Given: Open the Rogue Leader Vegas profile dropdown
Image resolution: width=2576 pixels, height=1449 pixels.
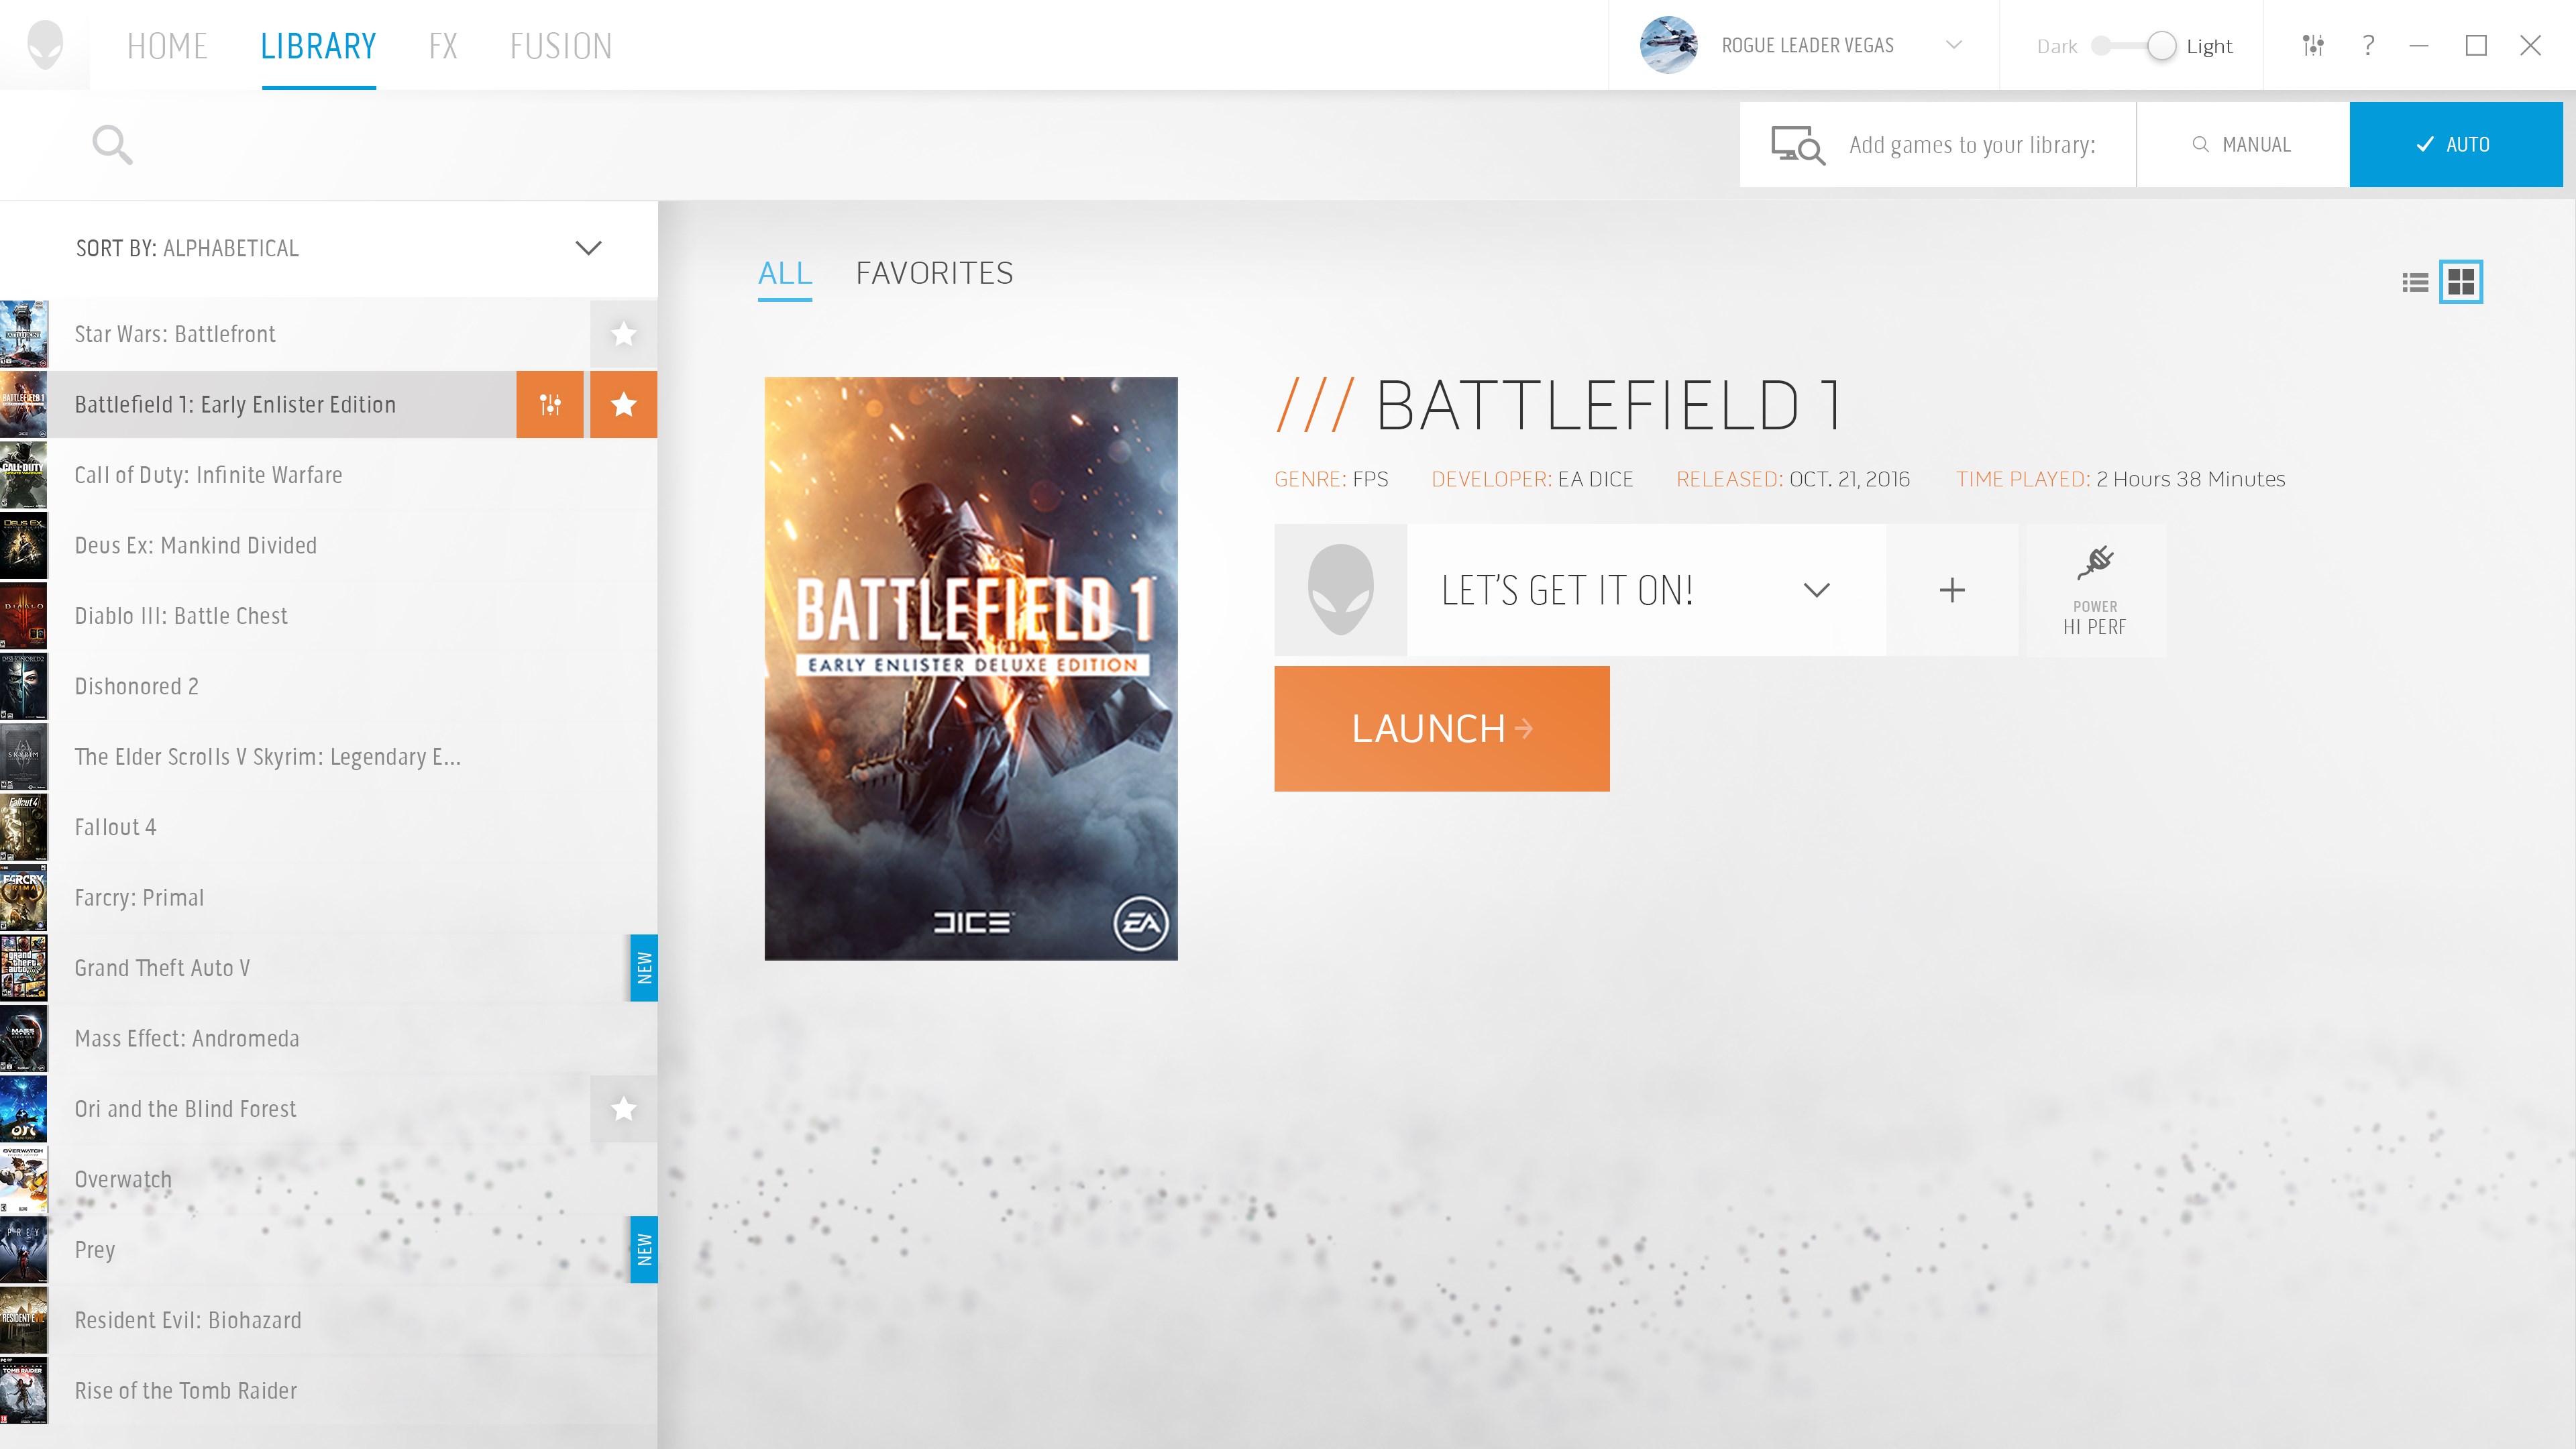Looking at the screenshot, I should pyautogui.click(x=1953, y=45).
